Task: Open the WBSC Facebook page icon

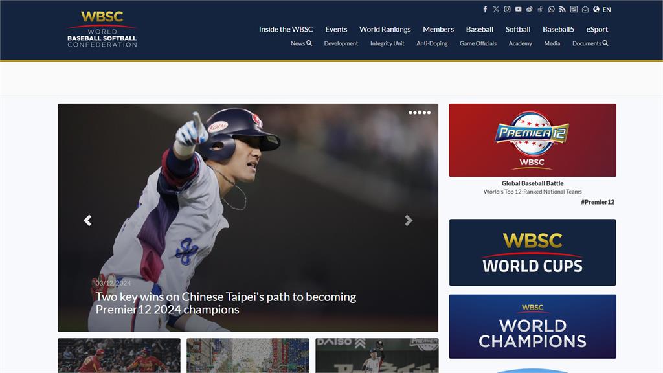Action: pyautogui.click(x=485, y=10)
